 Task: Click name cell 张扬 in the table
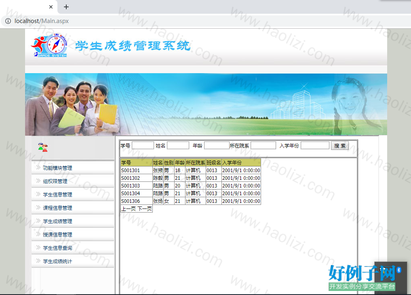(158, 201)
